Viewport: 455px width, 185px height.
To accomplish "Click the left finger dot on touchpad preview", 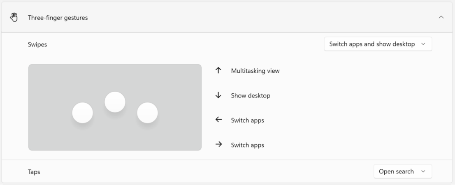I will [x=82, y=113].
